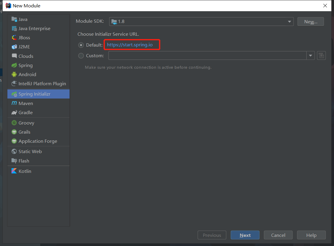Choose the Android module type
The height and width of the screenshot is (246, 334).
[38, 74]
